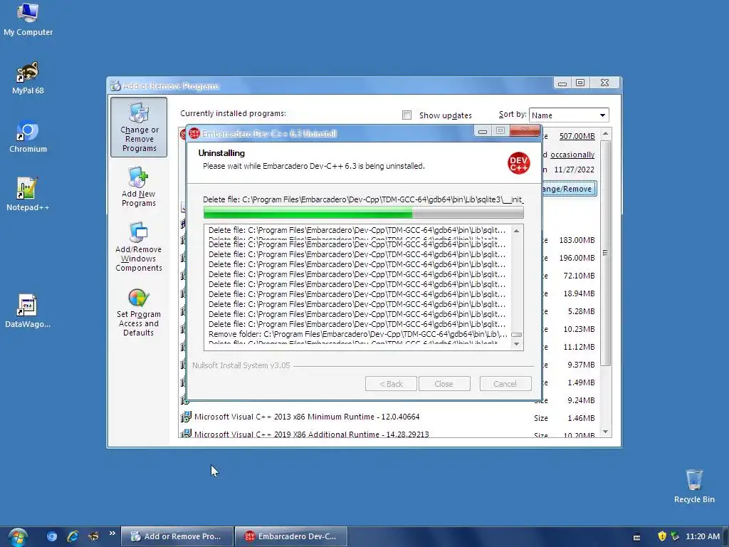Screen dimensions: 729x547
Task: Select Remove folder line in uninstall log
Action: (358, 334)
